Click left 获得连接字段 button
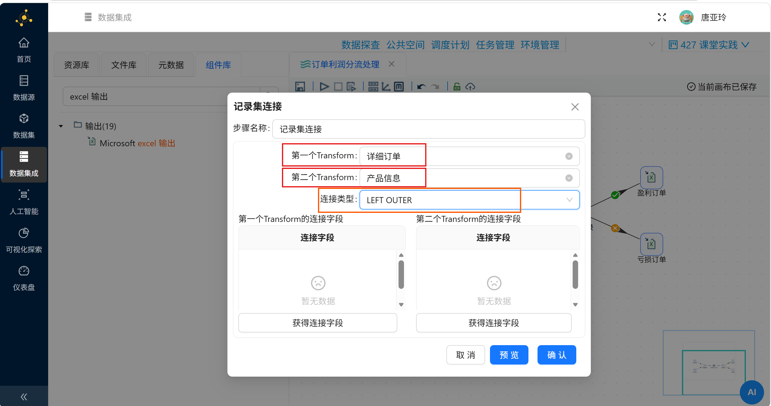The image size is (771, 406). point(317,323)
